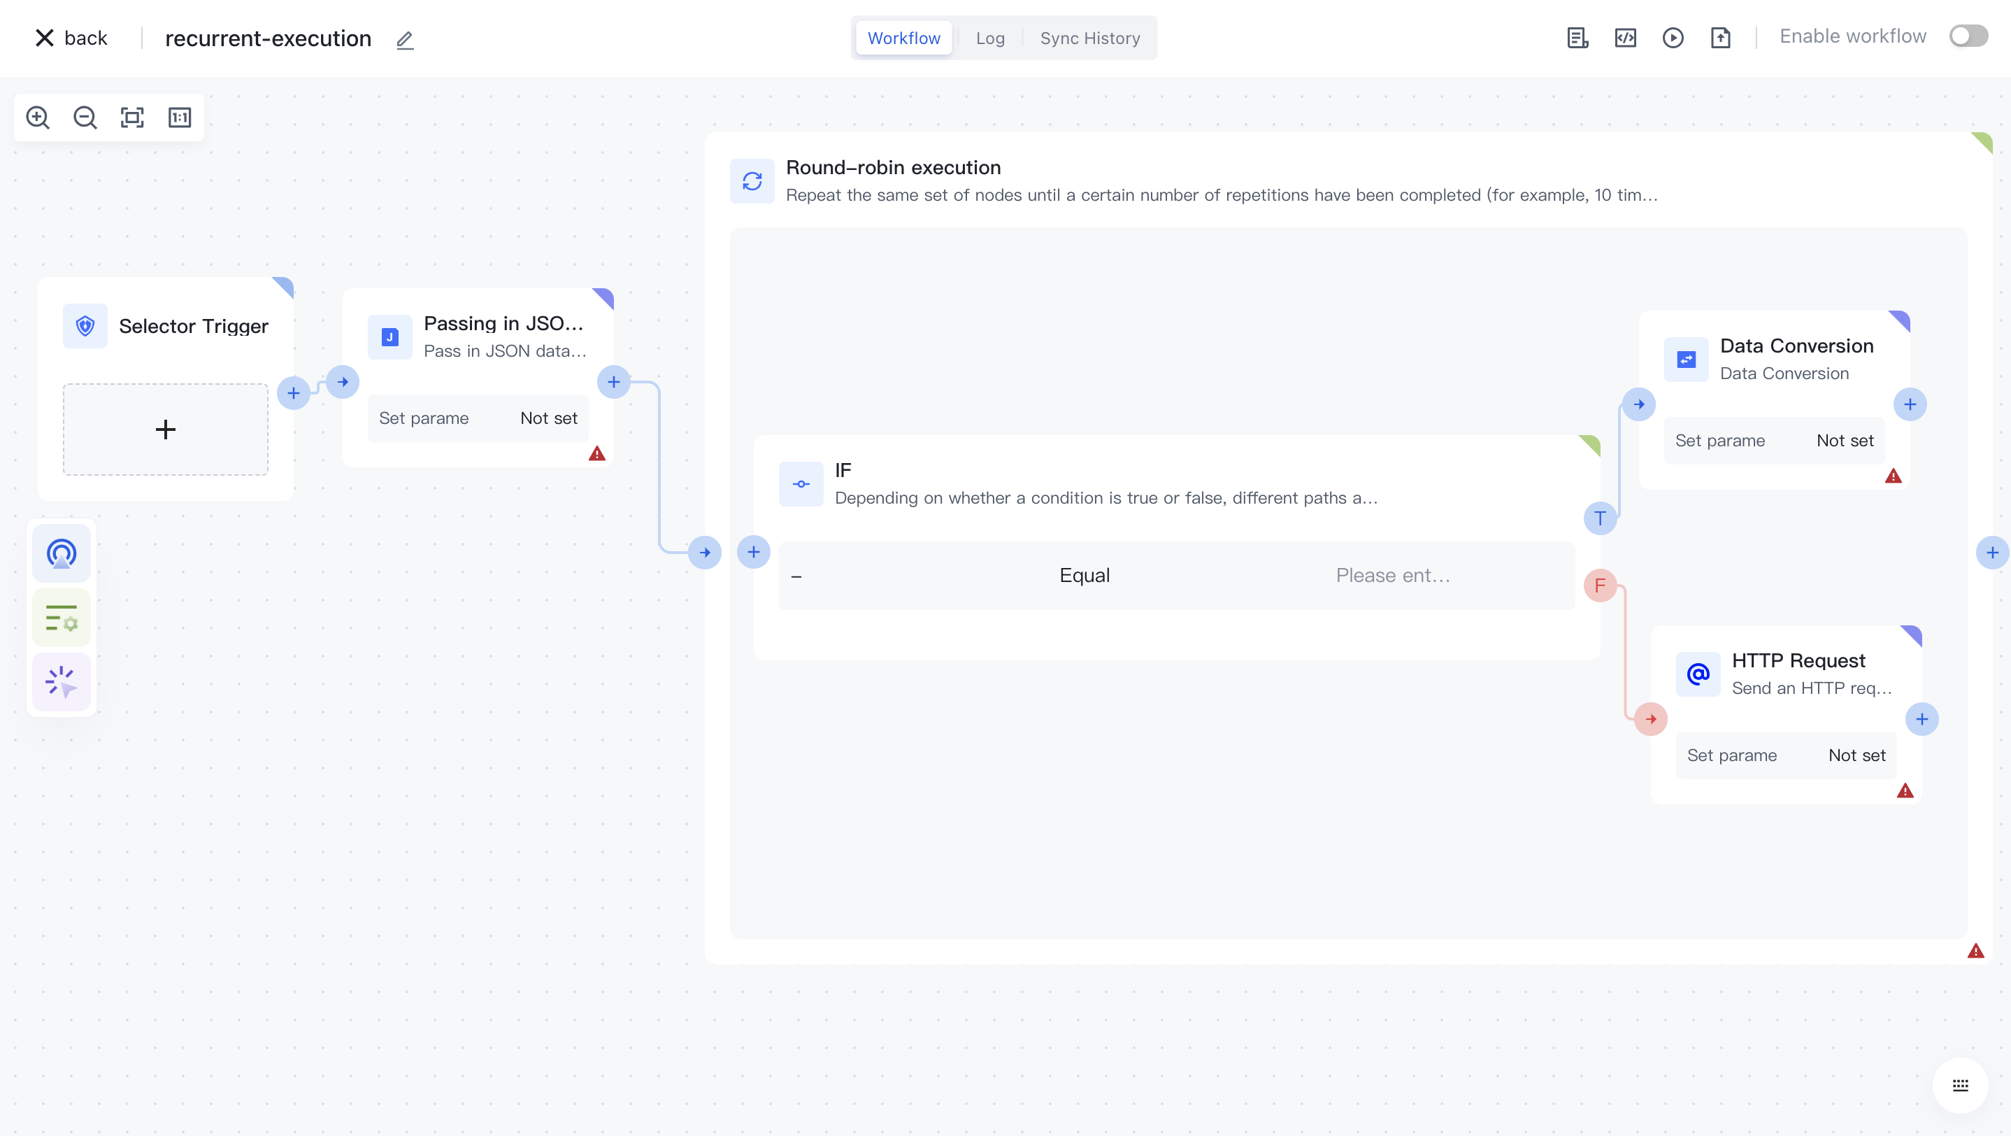The width and height of the screenshot is (2011, 1136).
Task: Open the execution log document icon
Action: click(1577, 38)
